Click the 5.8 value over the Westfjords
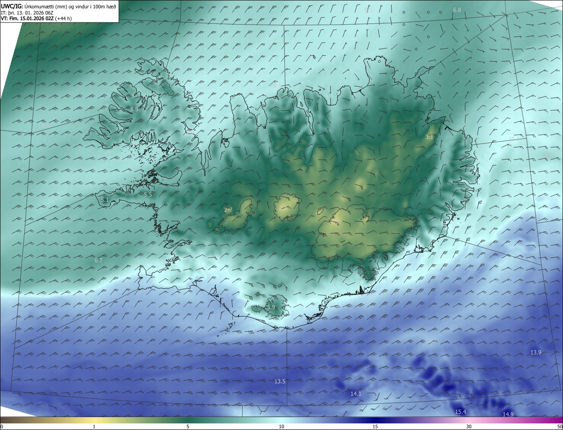This screenshot has height=430, width=563. [134, 109]
